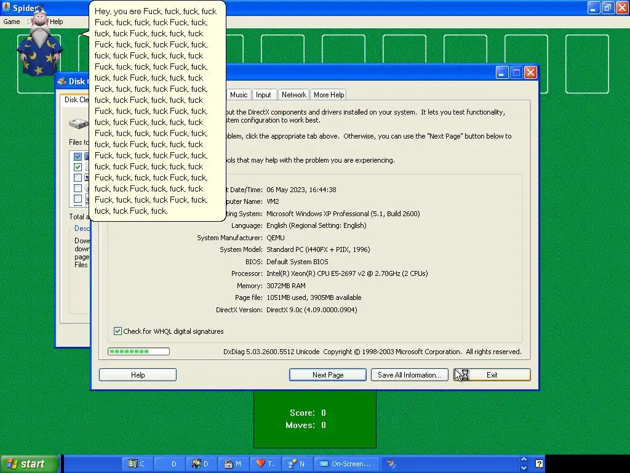Click the Merlin speech balloon
The height and width of the screenshot is (473, 630).
pyautogui.click(x=157, y=111)
